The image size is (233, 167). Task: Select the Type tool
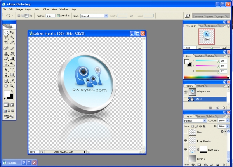(x=12, y=70)
